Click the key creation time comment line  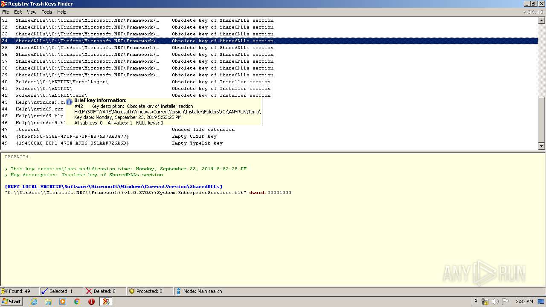(126, 169)
